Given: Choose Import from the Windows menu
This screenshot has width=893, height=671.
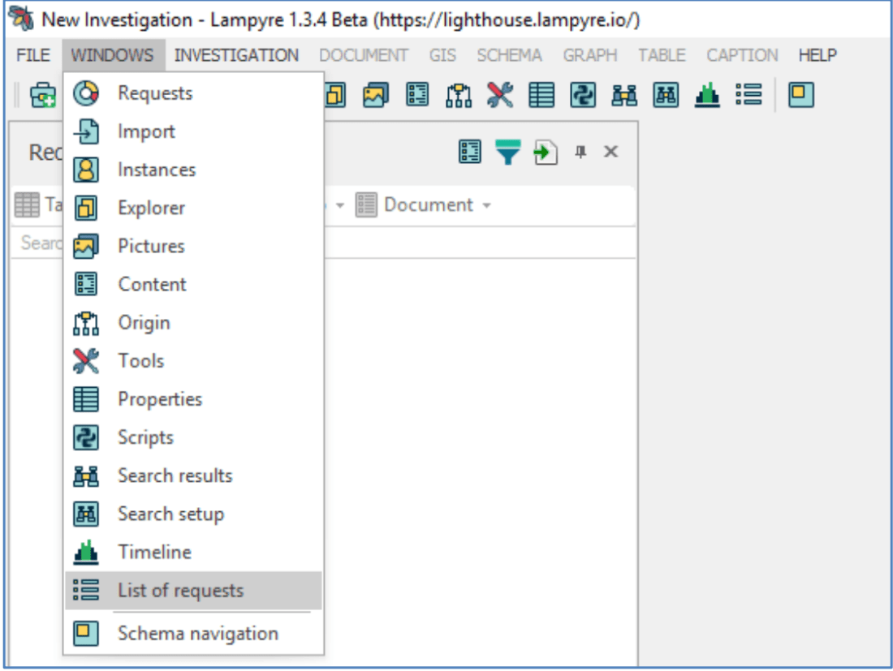Looking at the screenshot, I should [x=194, y=131].
